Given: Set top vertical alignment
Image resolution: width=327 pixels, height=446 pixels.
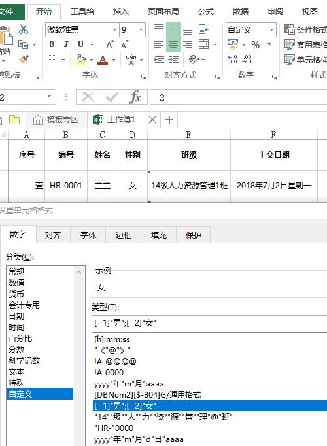Looking at the screenshot, I should pyautogui.click(x=159, y=28).
